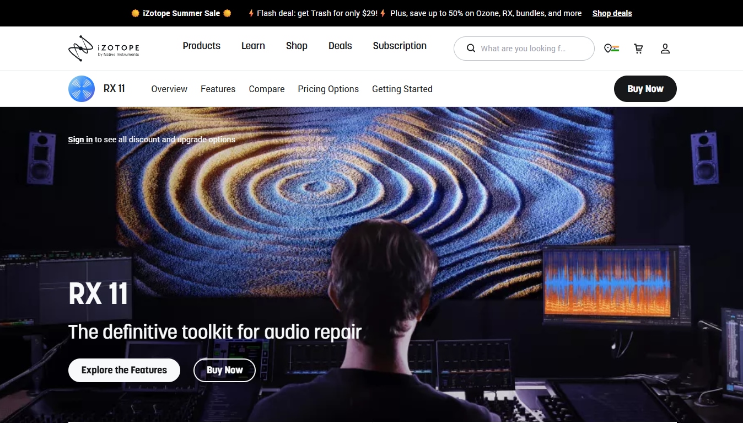
Task: Switch to the Features tab
Action: (x=218, y=89)
